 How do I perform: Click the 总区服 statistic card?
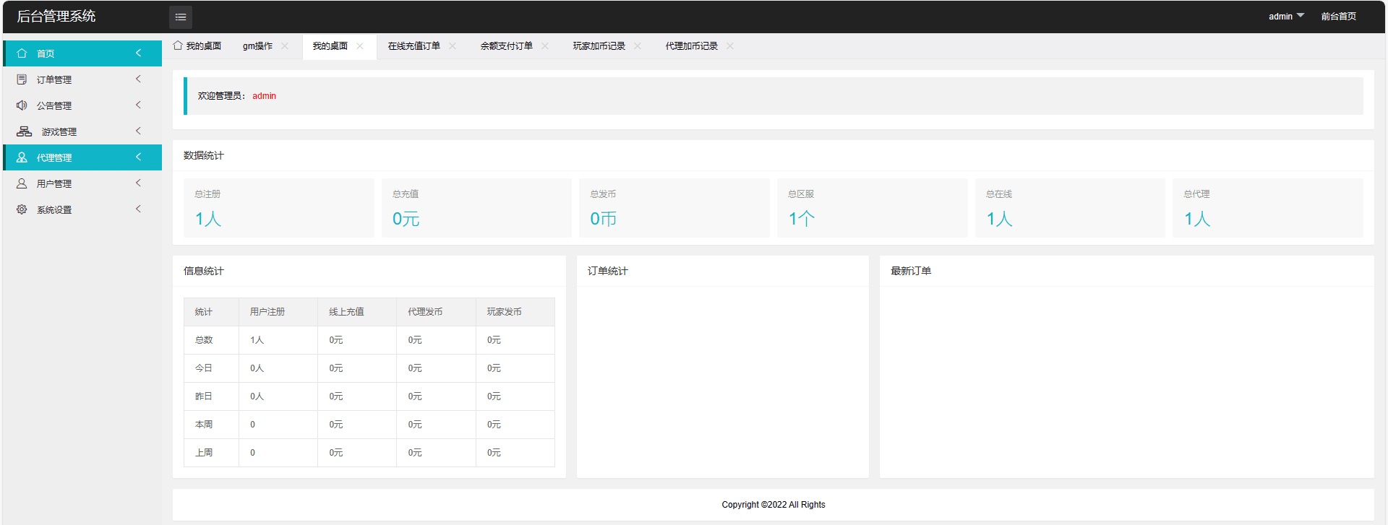coord(873,208)
